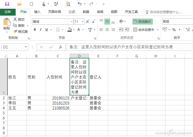This screenshot has height=137, width=193.
Task: Expand the 粘贴 paste options arrow
Action: [7, 32]
